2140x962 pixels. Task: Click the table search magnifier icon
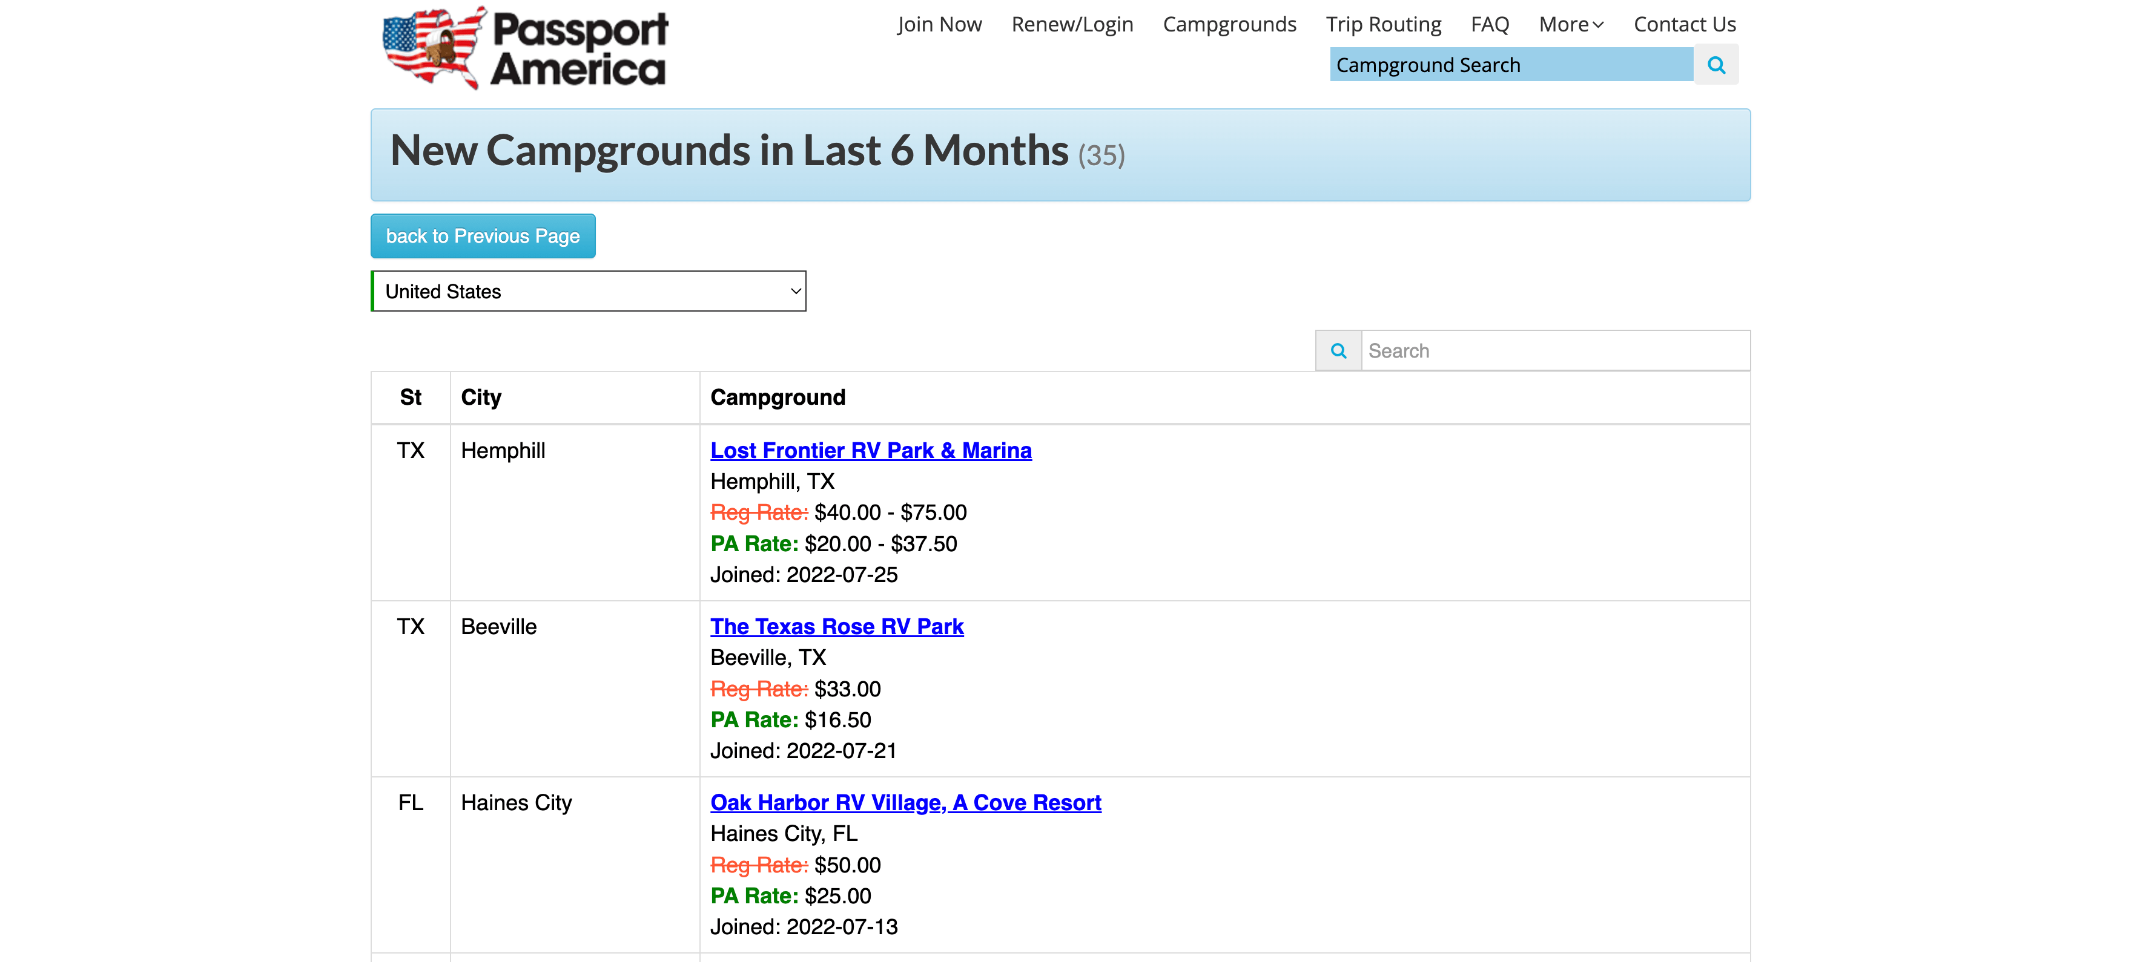tap(1338, 350)
